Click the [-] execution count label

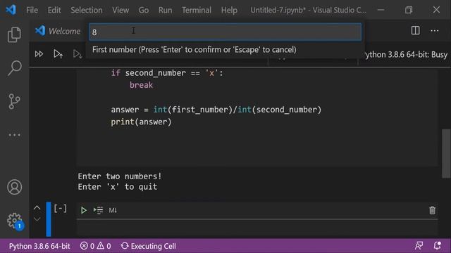pyautogui.click(x=61, y=208)
